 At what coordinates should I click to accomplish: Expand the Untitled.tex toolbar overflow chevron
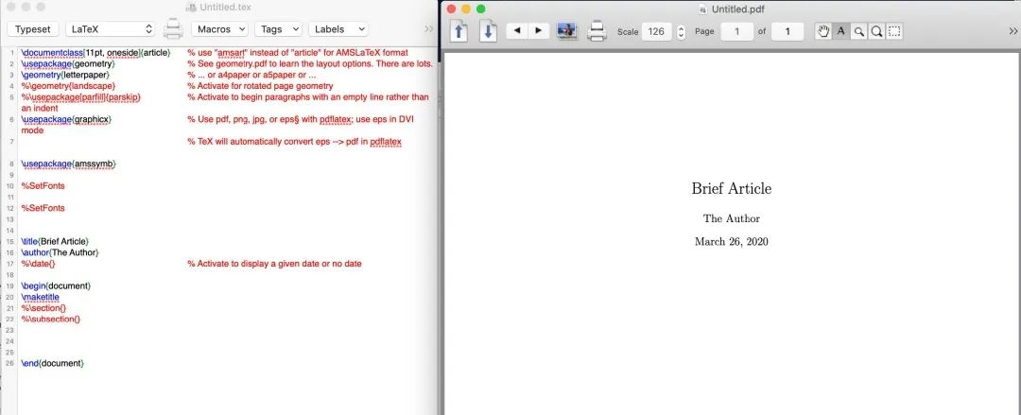point(428,29)
